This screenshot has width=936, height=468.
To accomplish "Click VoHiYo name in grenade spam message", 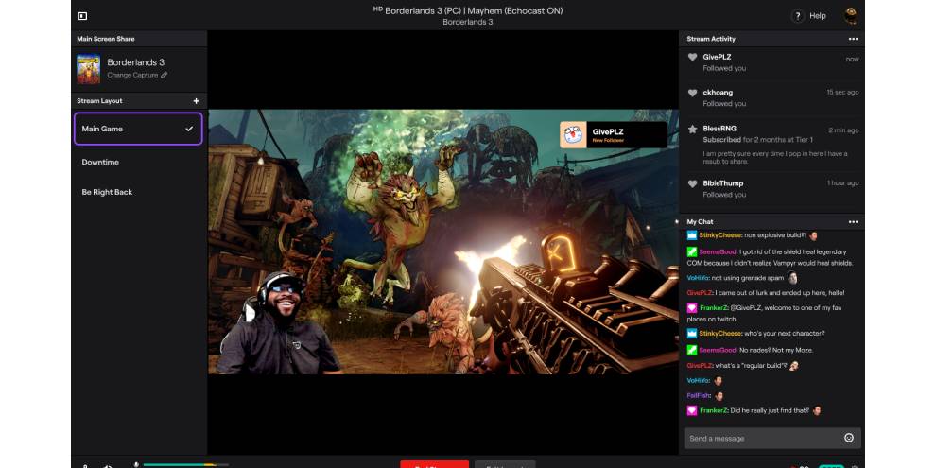I will click(698, 278).
